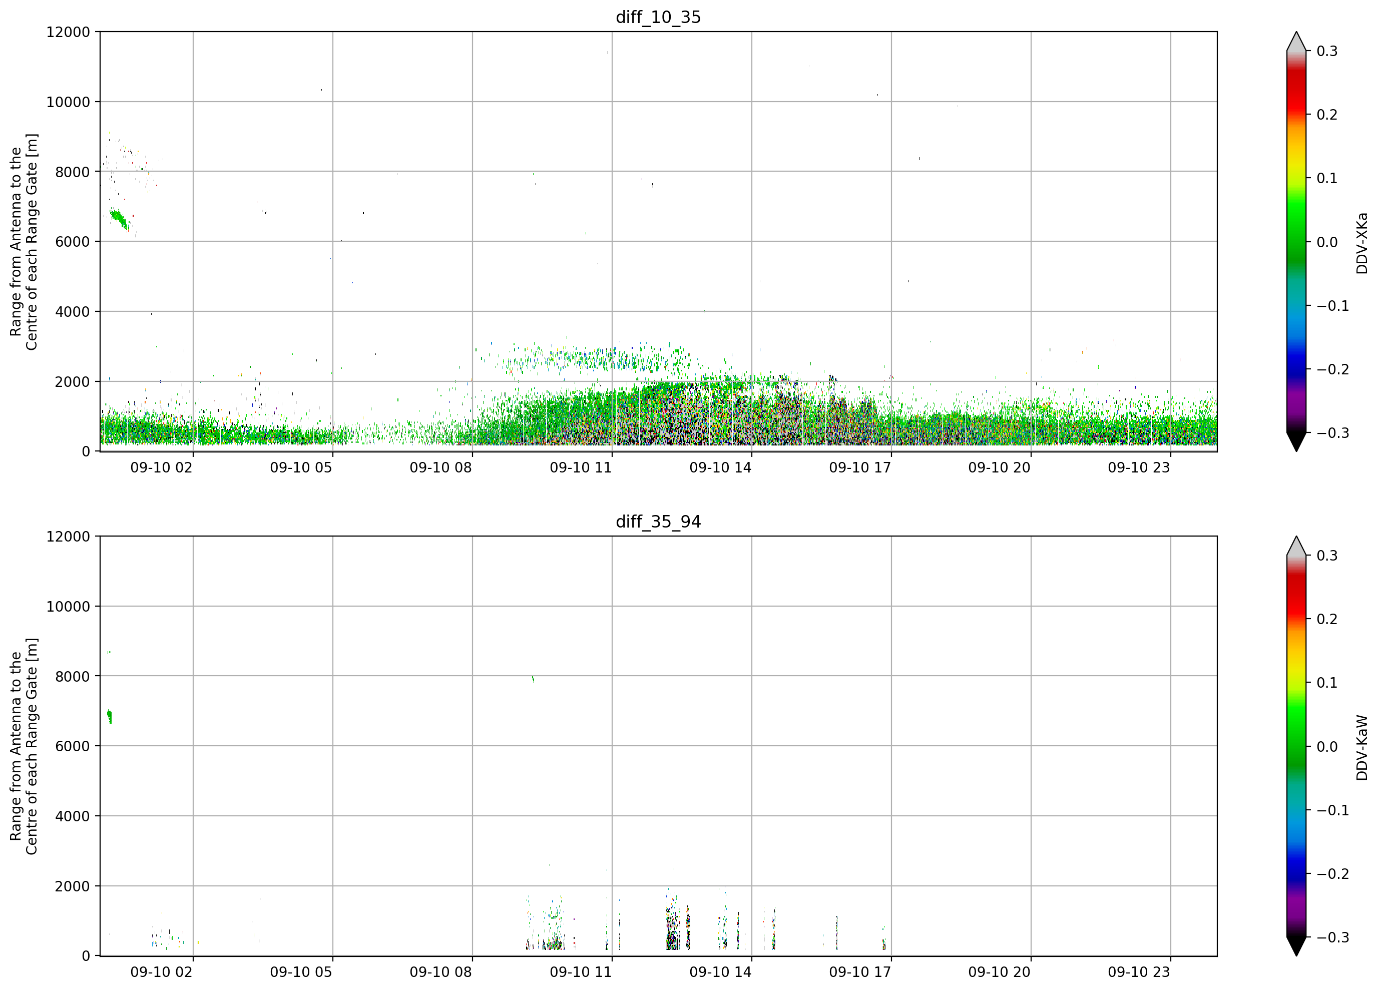Click the DDV-XKa colorbar gradient
The height and width of the screenshot is (990, 1379).
[x=1296, y=241]
